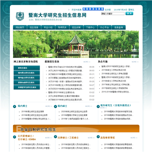This screenshot has width=152, height=152.
Task: Open 2020年硕士研究生招生专业目录 link
Action: point(74,111)
